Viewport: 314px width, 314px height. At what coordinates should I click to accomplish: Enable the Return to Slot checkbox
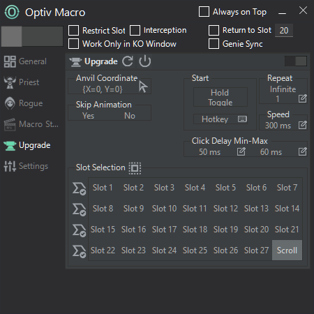coord(214,30)
